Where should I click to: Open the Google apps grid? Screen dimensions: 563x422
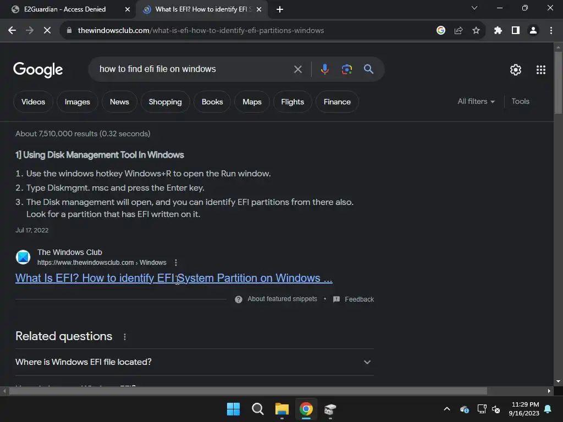[541, 70]
